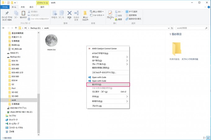Image resolution: width=211 pixels, height=140 pixels.
Task: Choose Customize this folder in context menu
Action: tap(108, 72)
